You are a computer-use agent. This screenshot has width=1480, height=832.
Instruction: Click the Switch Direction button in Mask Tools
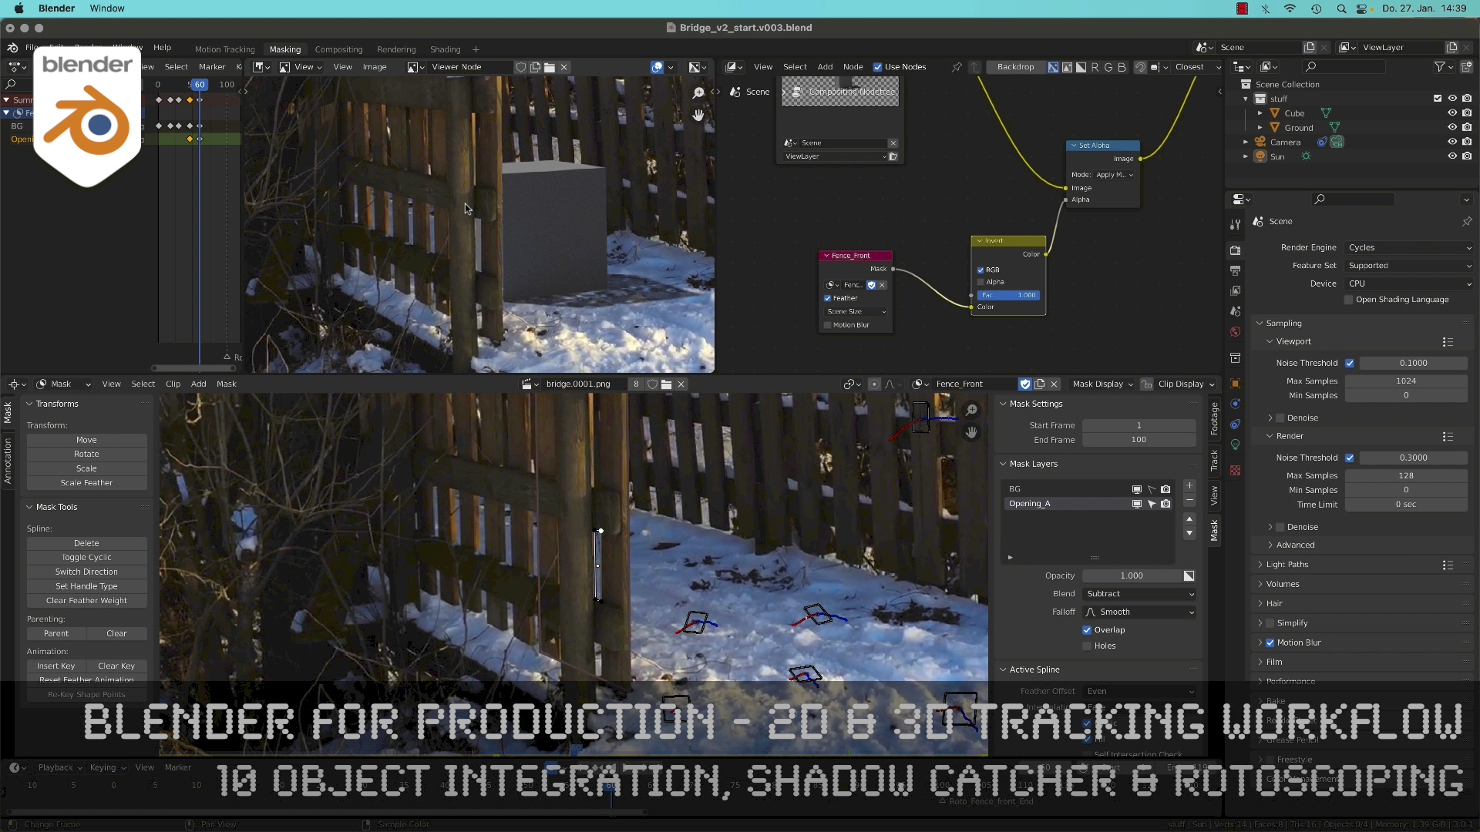pyautogui.click(x=86, y=572)
